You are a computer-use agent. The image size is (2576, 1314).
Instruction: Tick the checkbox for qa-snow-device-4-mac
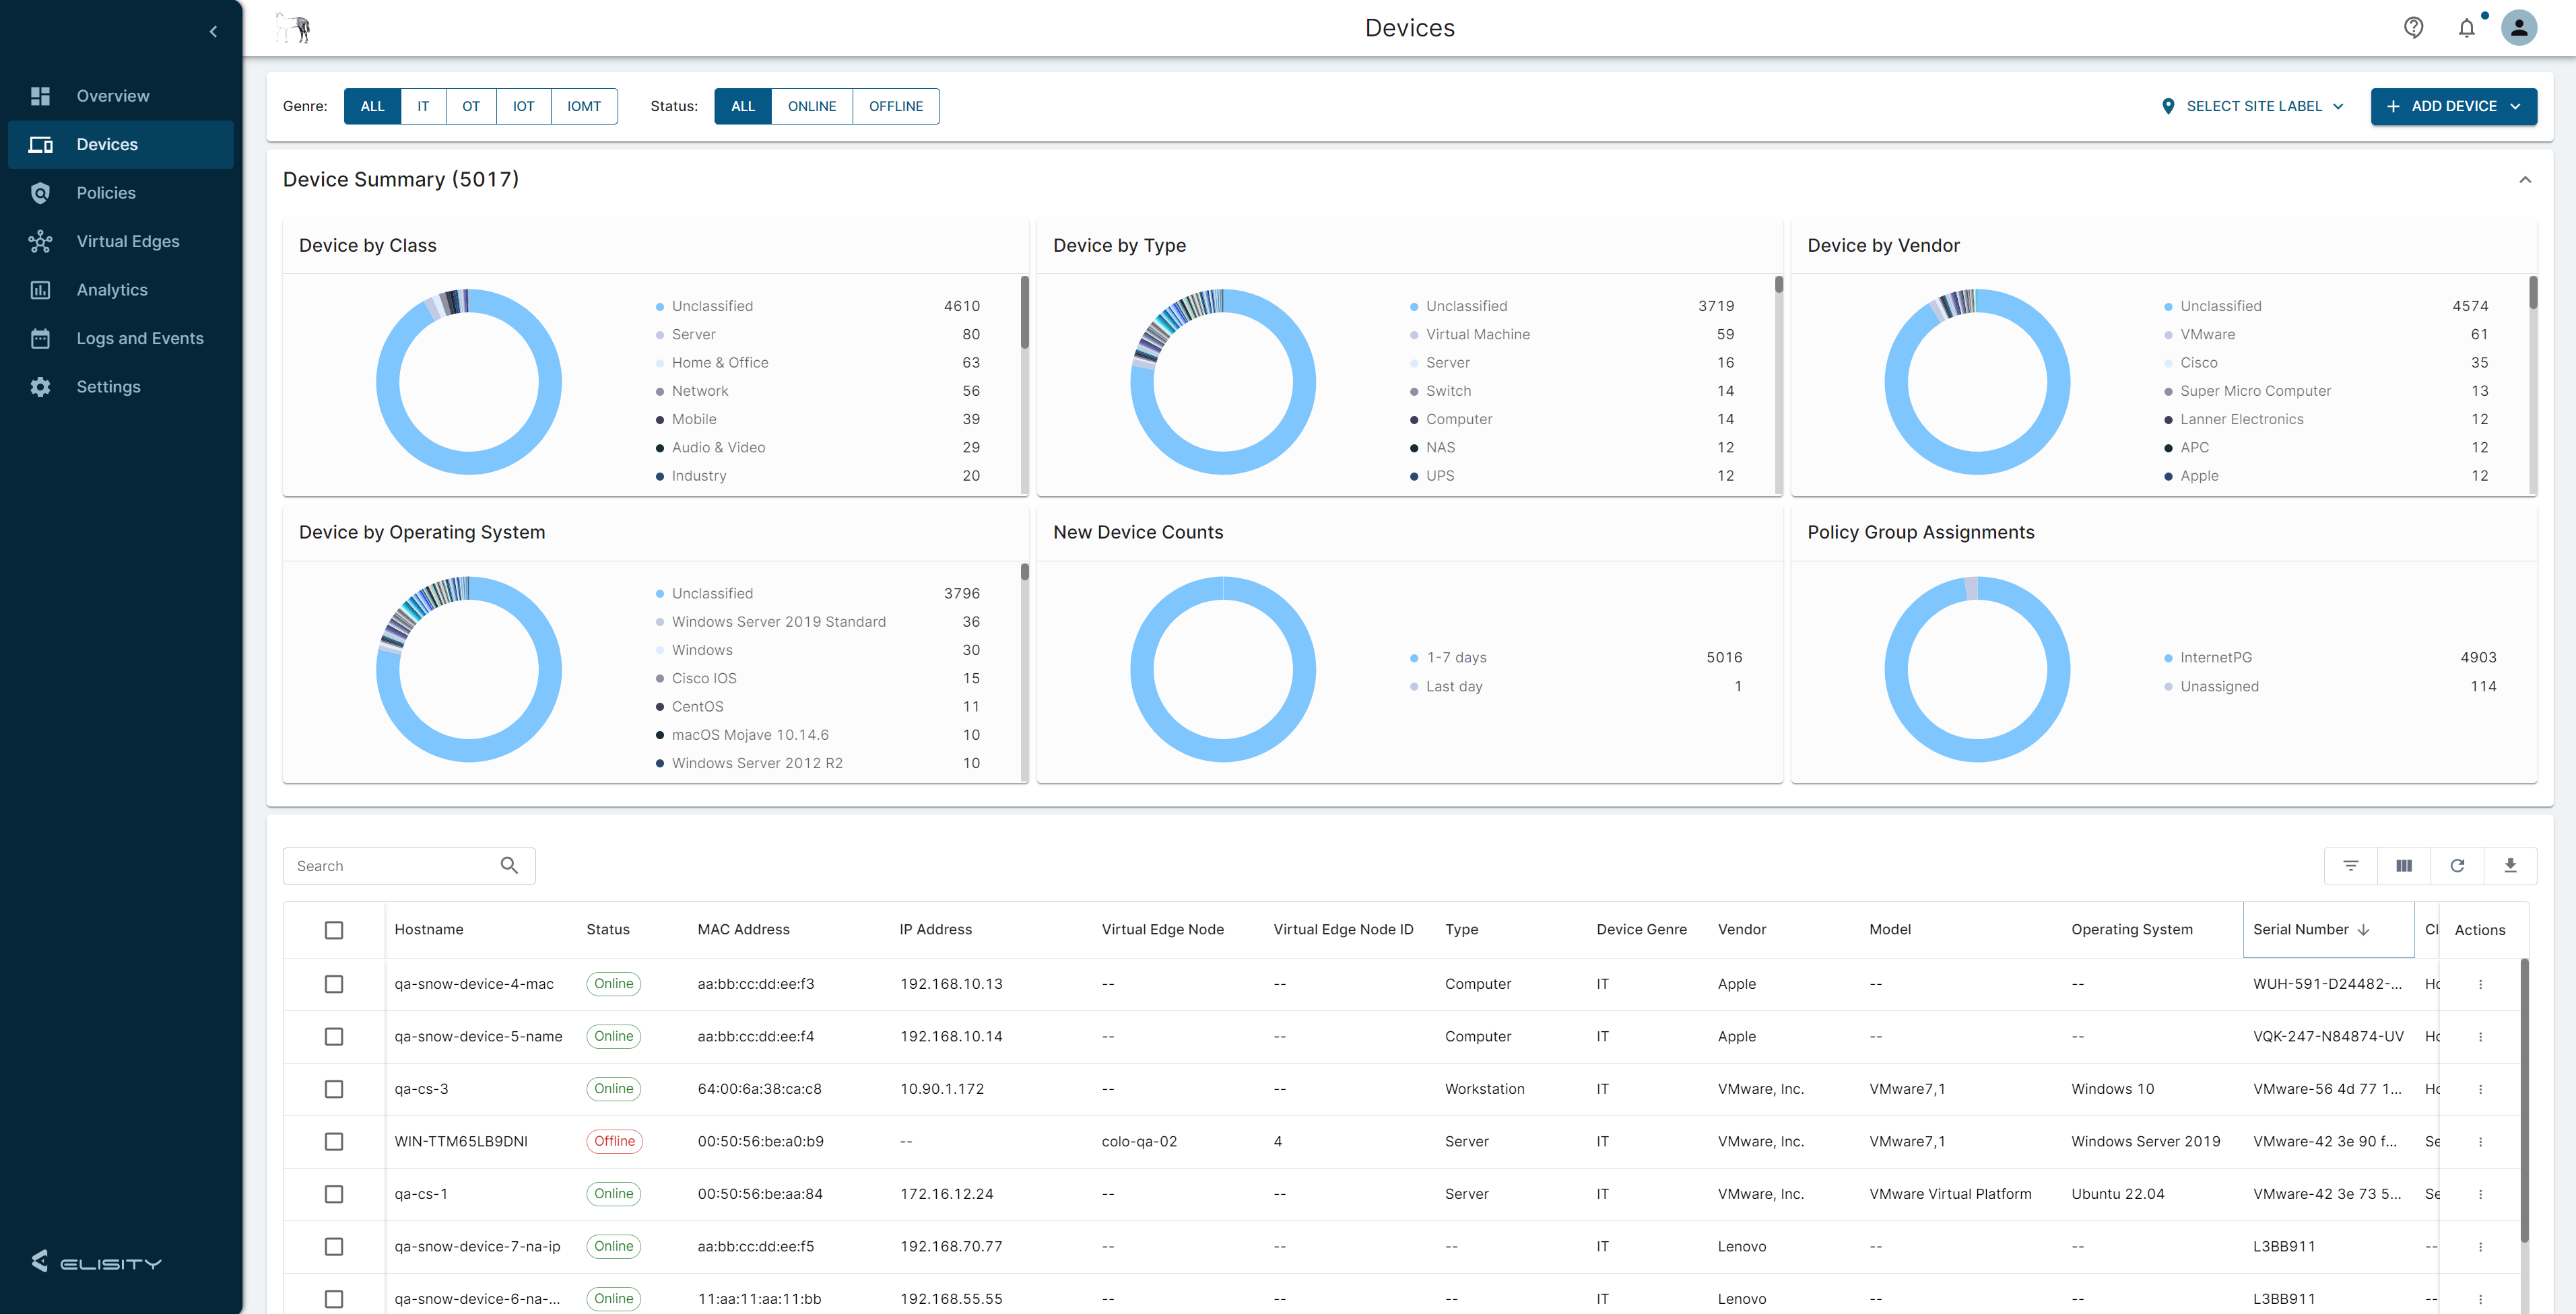tap(334, 984)
